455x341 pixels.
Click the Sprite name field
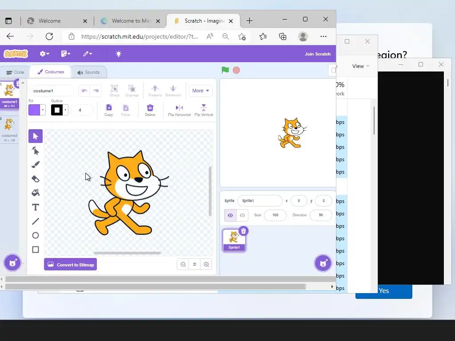click(259, 201)
